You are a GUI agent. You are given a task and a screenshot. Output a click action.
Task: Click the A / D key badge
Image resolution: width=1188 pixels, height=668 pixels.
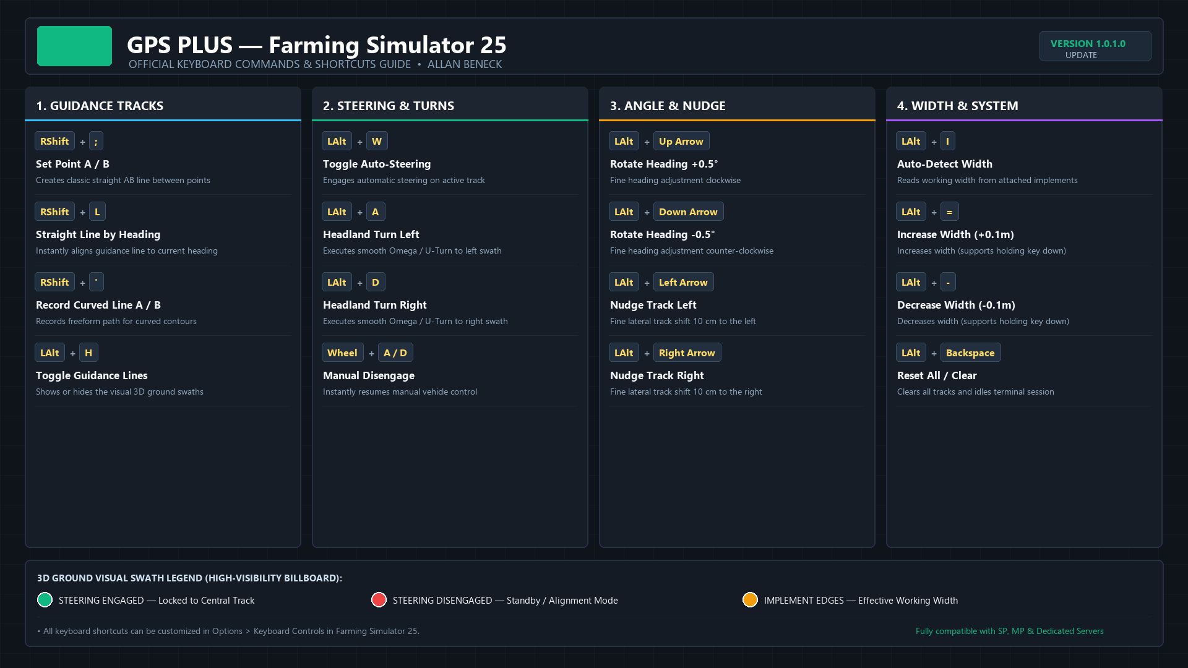[x=395, y=353]
